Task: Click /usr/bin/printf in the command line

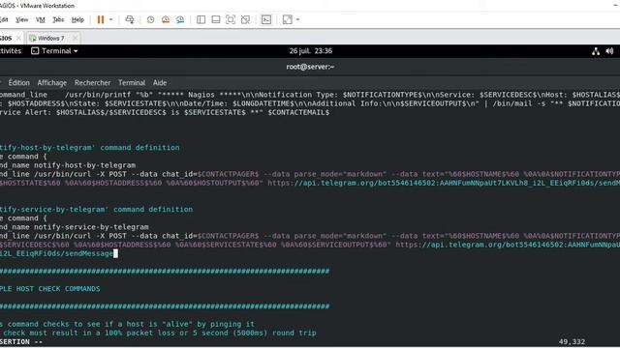Action: pos(98,95)
